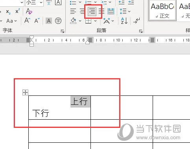Open the font size 小三 dropdown
The height and width of the screenshot is (149, 190).
[41, 2]
